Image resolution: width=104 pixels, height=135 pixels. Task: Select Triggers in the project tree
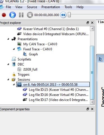coord(24,75)
